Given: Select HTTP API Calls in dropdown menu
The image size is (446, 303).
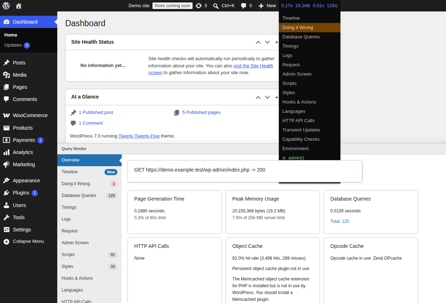Looking at the screenshot, I should (x=310, y=121).
